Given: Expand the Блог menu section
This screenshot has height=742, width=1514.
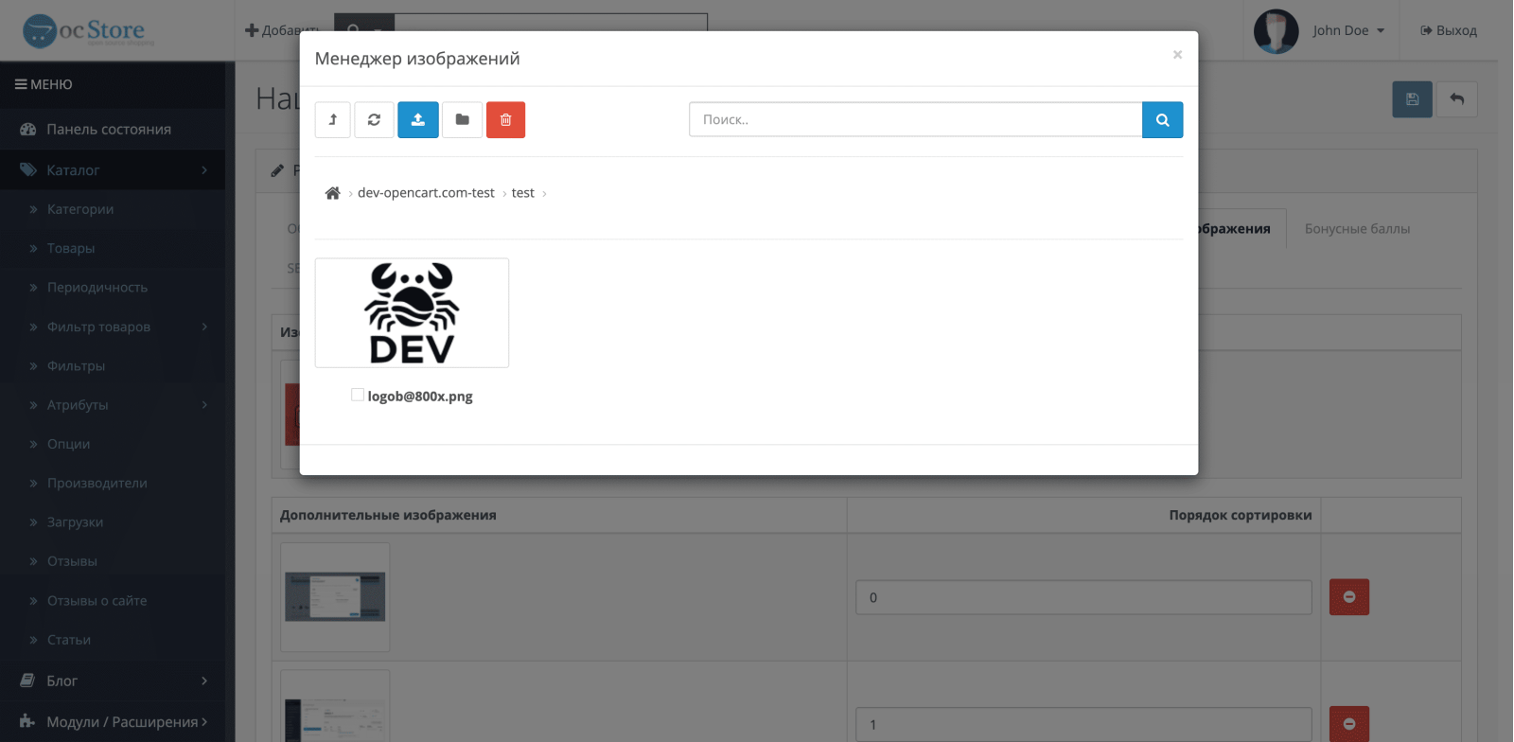Looking at the screenshot, I should (x=113, y=680).
